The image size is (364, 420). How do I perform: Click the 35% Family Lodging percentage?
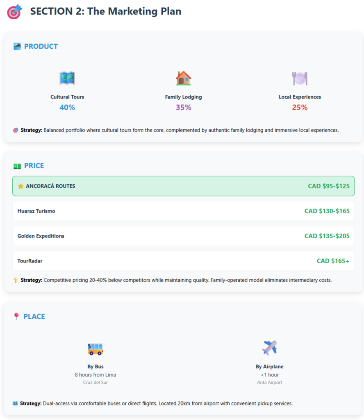[183, 107]
